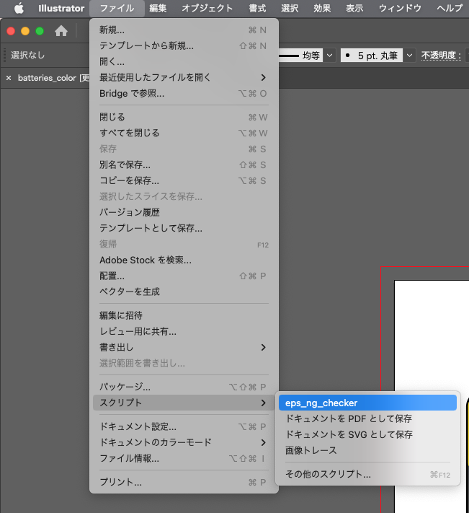Expand ドキュメントのカラーモード submenu

184,442
